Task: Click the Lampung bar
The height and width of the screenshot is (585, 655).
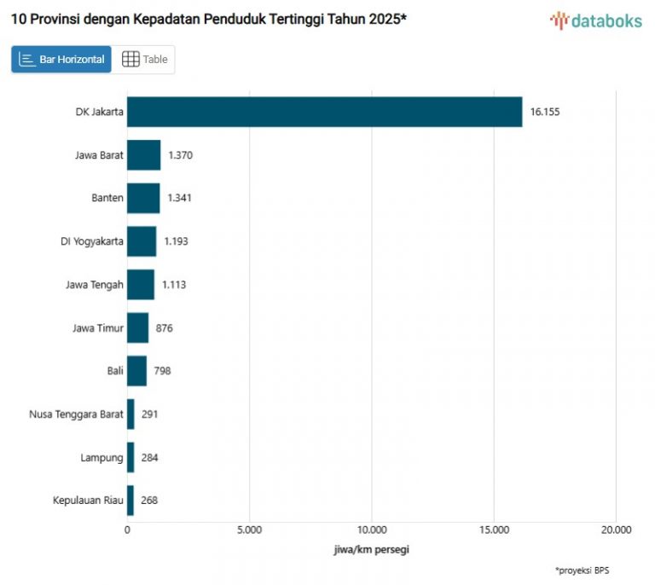Action: pyautogui.click(x=130, y=457)
